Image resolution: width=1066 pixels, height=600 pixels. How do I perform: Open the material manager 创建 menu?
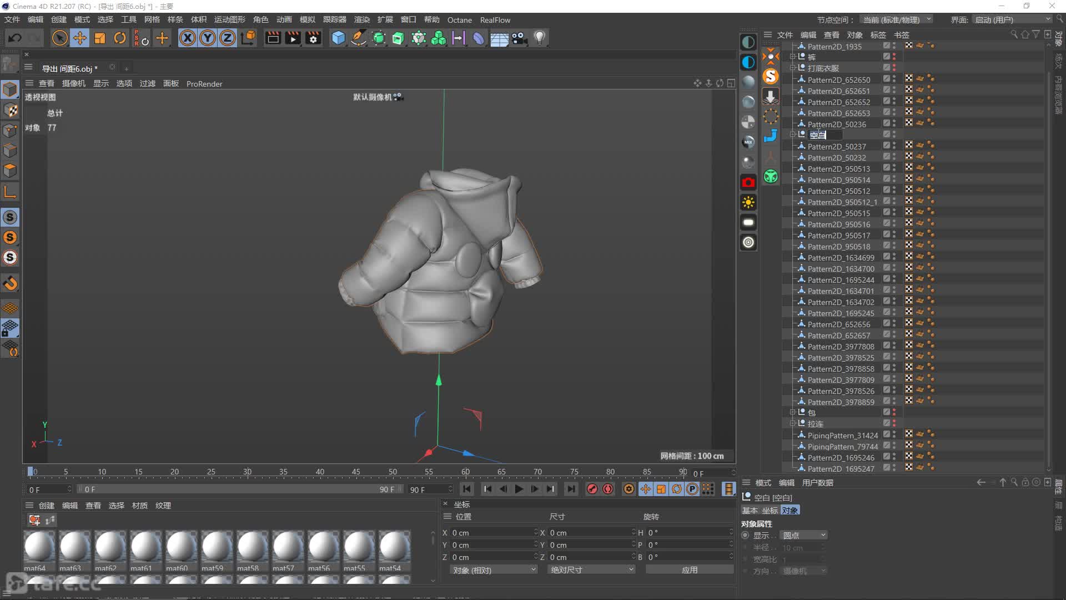click(47, 506)
